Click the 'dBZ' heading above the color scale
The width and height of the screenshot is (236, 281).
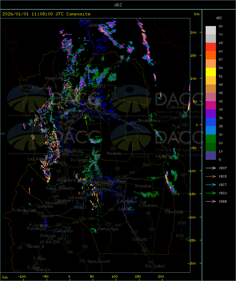click(219, 18)
